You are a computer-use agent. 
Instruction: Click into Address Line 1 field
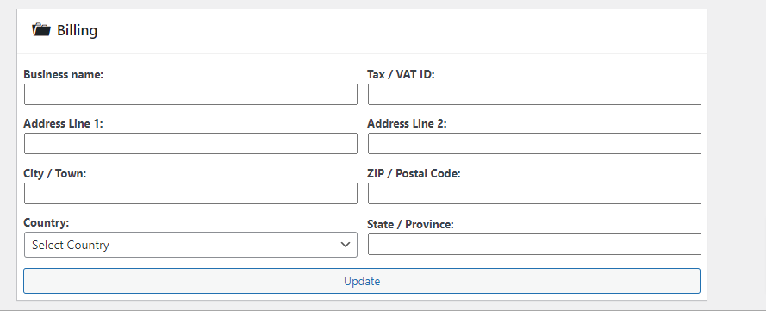(190, 144)
